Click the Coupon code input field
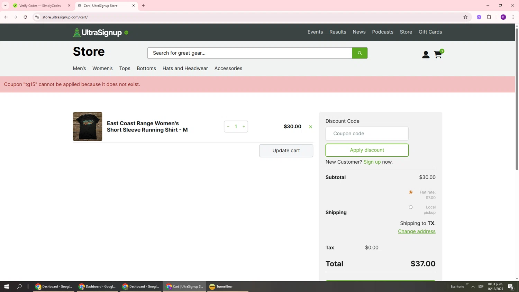519x292 pixels. [x=367, y=134]
